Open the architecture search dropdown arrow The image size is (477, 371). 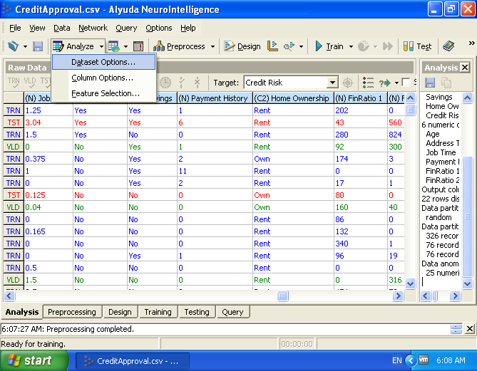[x=301, y=46]
